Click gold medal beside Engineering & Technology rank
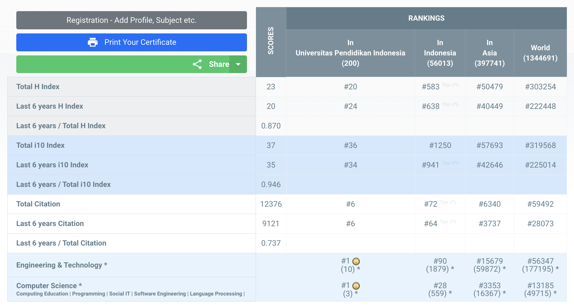Viewport: 574px width, 308px height. (356, 261)
